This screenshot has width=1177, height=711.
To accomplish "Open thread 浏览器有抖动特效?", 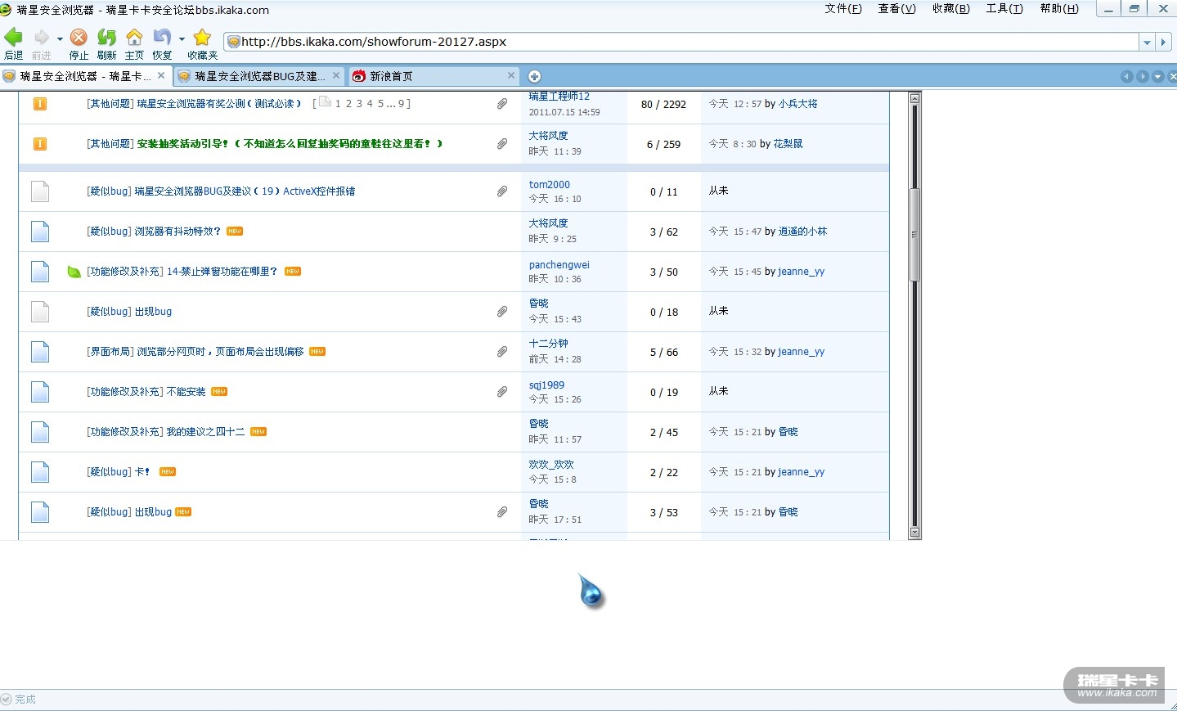I will 177,232.
